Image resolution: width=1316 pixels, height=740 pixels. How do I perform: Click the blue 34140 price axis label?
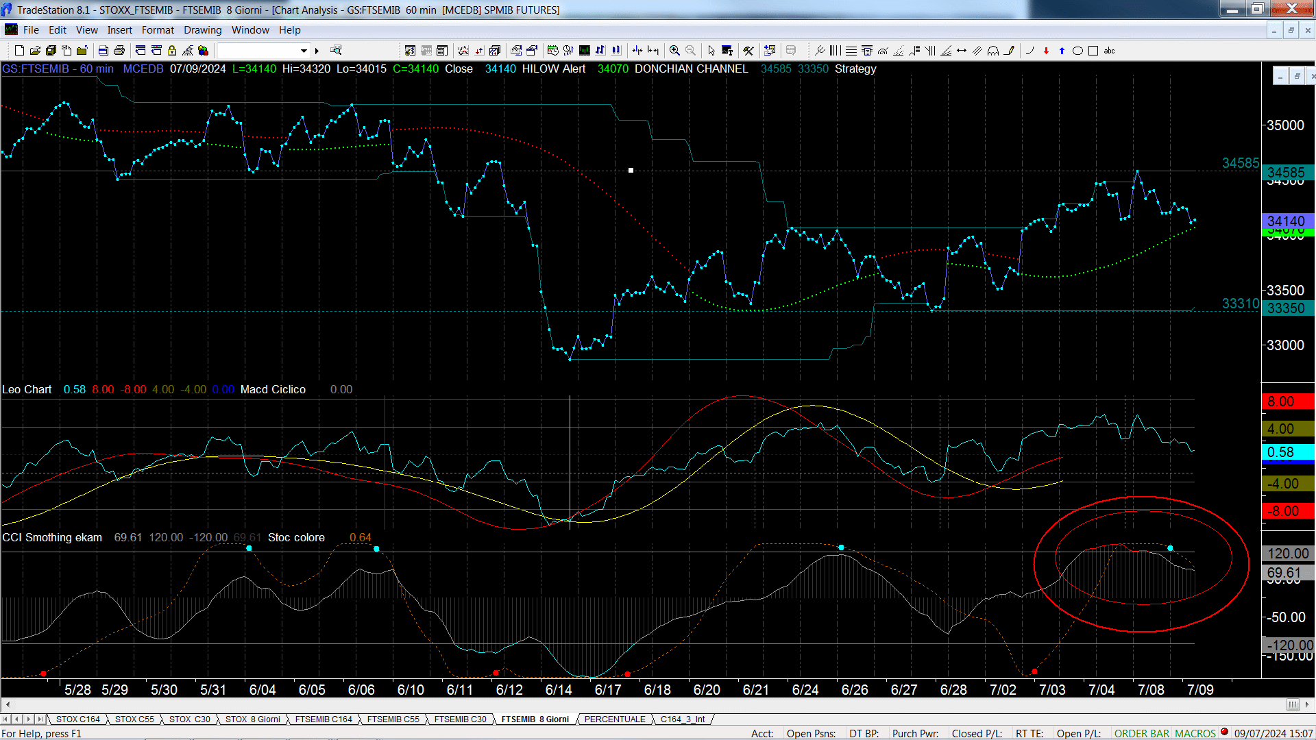1288,221
